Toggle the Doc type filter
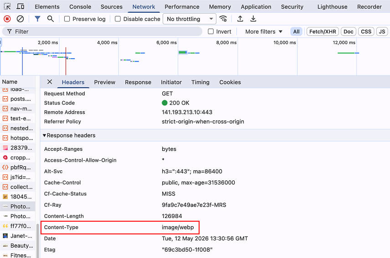Screen dimensions: 390x258 coord(349,31)
